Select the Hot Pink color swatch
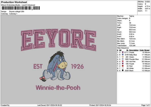Viewport: 151px width, 107px height. point(123,61)
